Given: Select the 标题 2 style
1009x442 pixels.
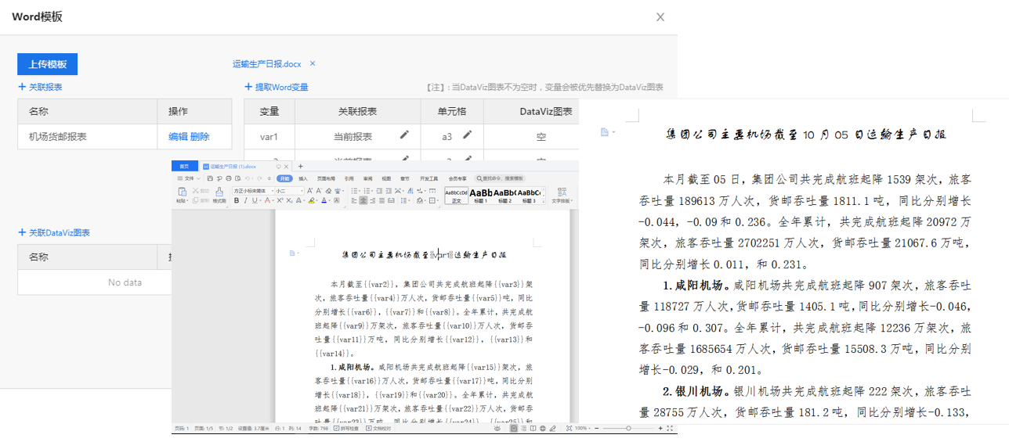Looking at the screenshot, I should [x=504, y=195].
